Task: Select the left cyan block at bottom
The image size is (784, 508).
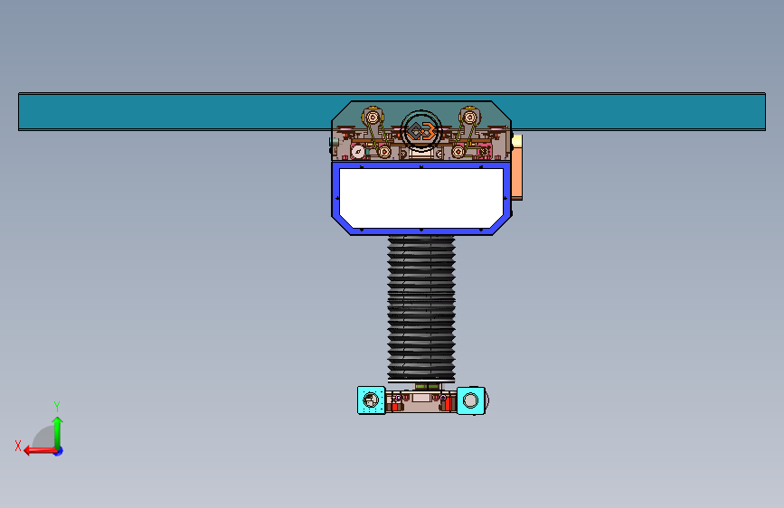Action: pos(372,400)
